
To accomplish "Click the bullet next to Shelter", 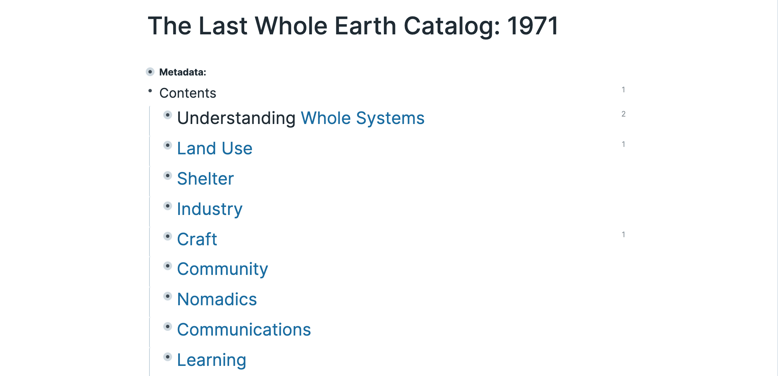I will [x=168, y=176].
